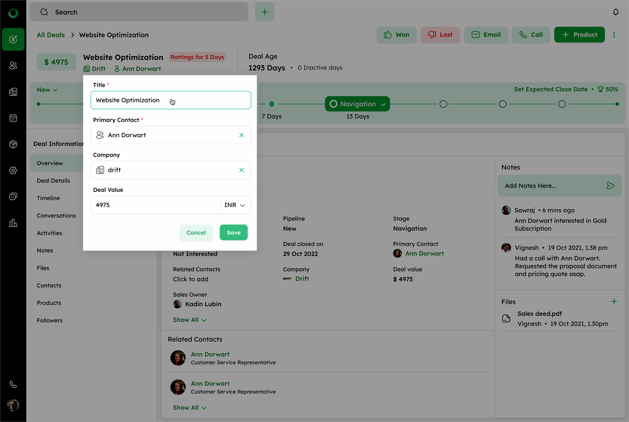Image resolution: width=629 pixels, height=422 pixels.
Task: Open the contacts icon in sidebar
Action: point(13,66)
